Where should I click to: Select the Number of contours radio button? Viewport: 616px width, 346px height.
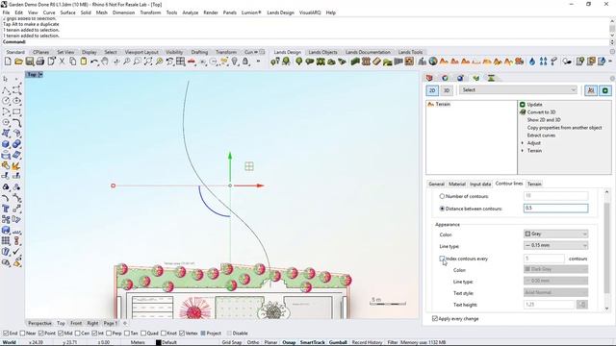(x=442, y=196)
